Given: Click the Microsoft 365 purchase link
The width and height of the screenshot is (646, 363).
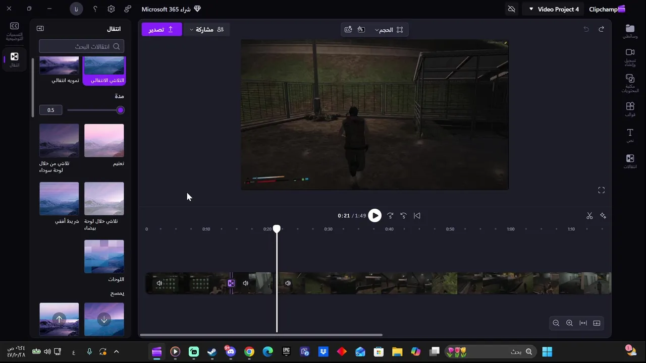Looking at the screenshot, I should click(x=171, y=9).
